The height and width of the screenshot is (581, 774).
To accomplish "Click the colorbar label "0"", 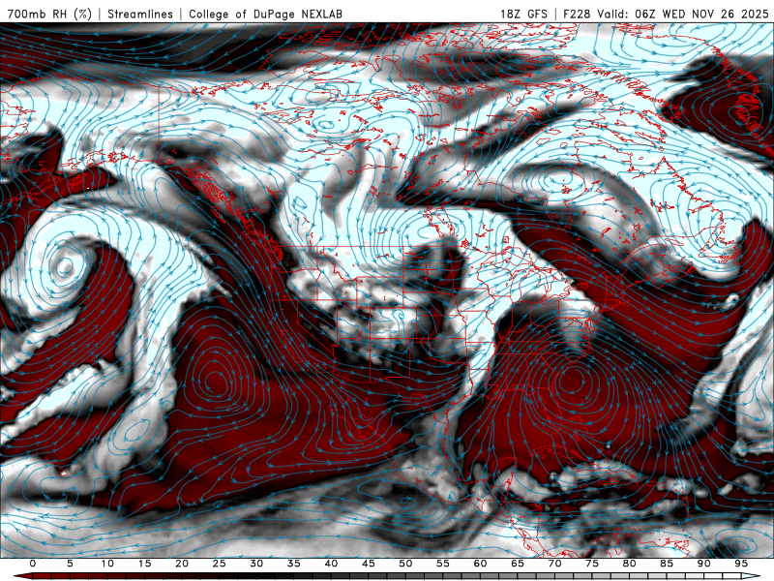I will 33,564.
